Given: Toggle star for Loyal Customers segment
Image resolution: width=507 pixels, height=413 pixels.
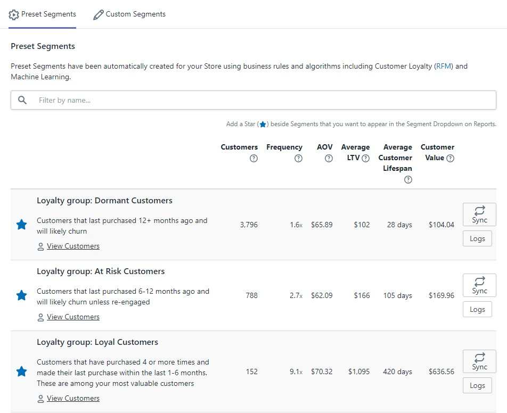Looking at the screenshot, I should (x=22, y=371).
